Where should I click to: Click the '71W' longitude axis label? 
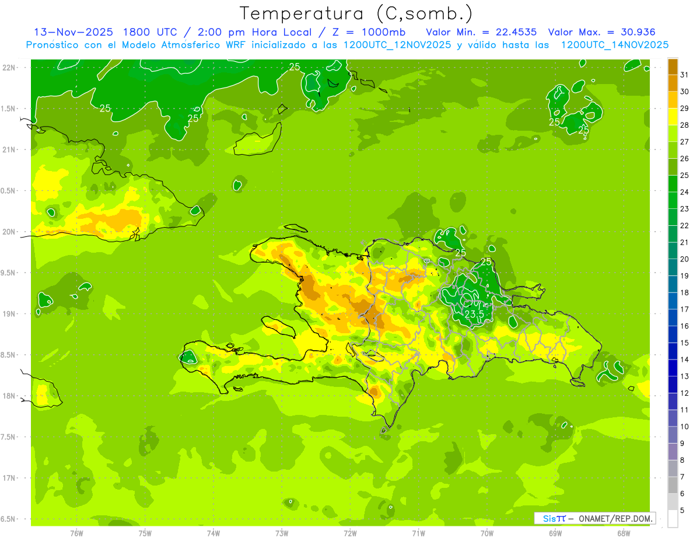(x=418, y=533)
